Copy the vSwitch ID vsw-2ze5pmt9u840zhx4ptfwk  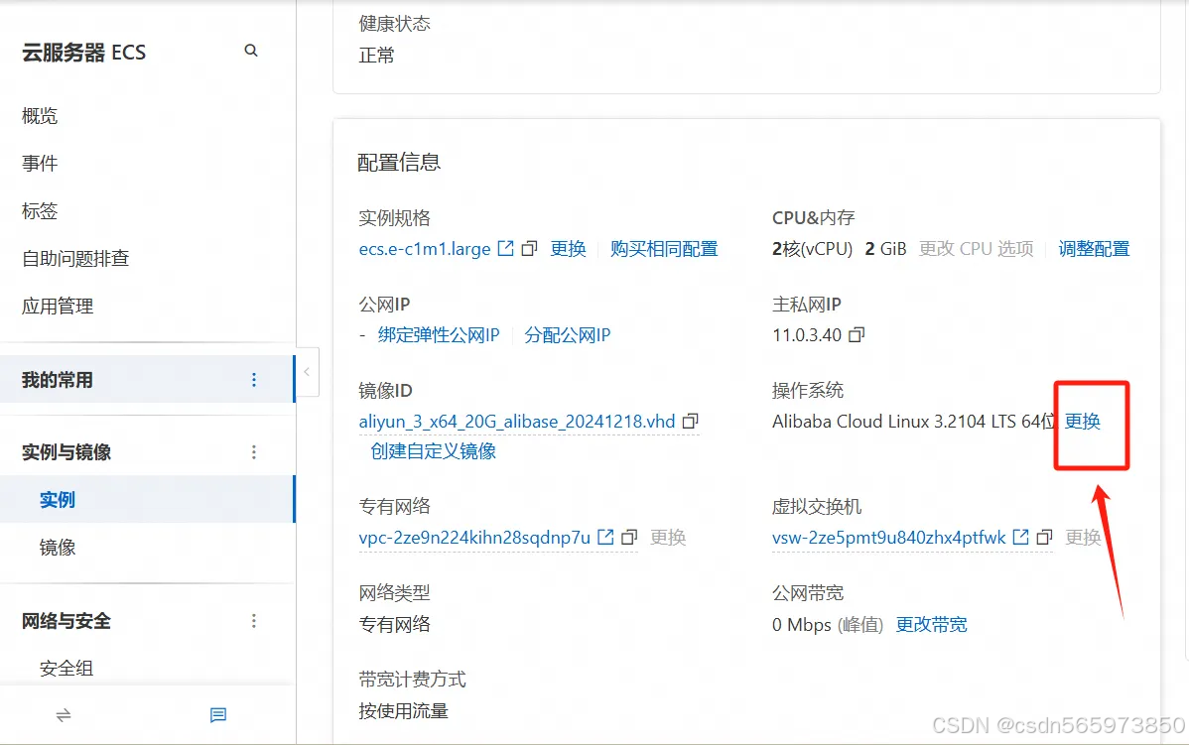pyautogui.click(x=1045, y=537)
